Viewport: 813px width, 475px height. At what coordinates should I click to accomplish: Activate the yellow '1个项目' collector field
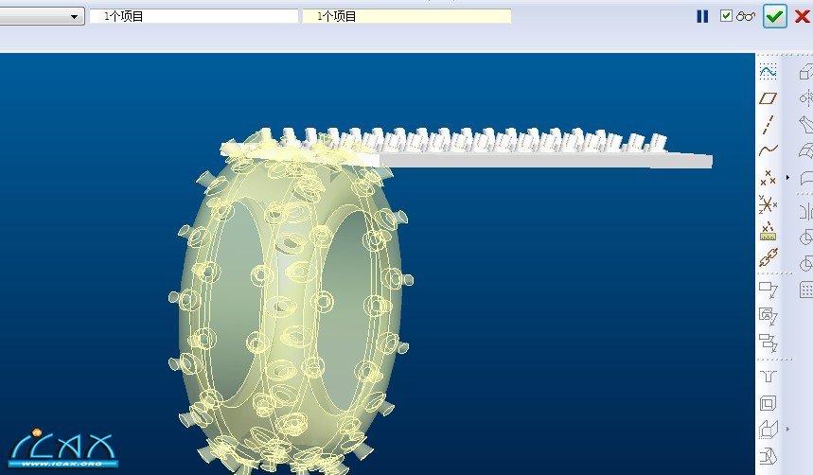point(407,16)
